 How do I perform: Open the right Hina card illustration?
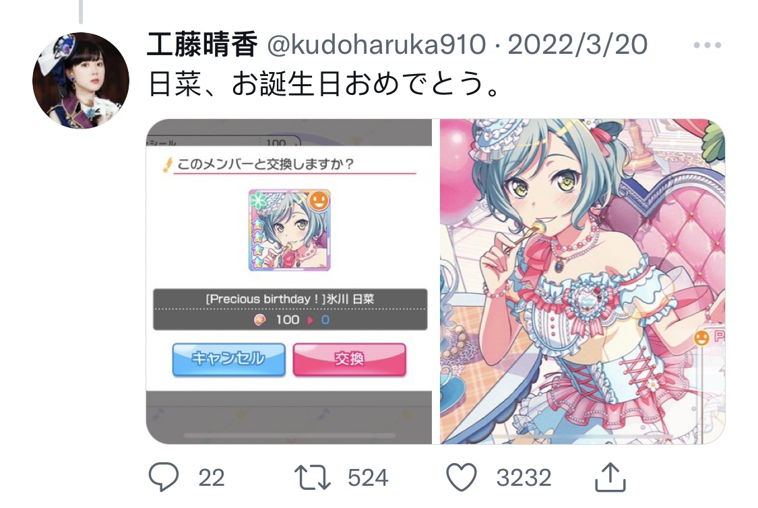583,281
